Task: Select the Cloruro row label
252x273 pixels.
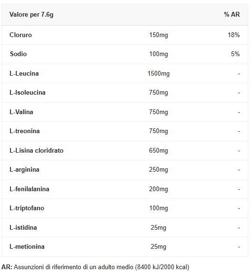Action: (x=21, y=35)
